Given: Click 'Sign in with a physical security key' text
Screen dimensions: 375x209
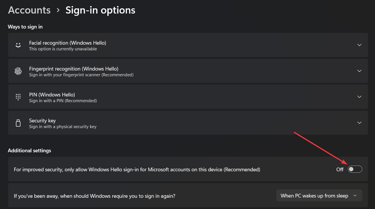Looking at the screenshot, I should click(63, 127).
